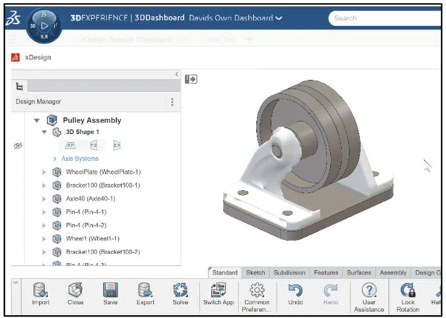Expand the WheelPlate (WheelPlate-1) node
Screen dimensions: 446x318
pos(44,172)
